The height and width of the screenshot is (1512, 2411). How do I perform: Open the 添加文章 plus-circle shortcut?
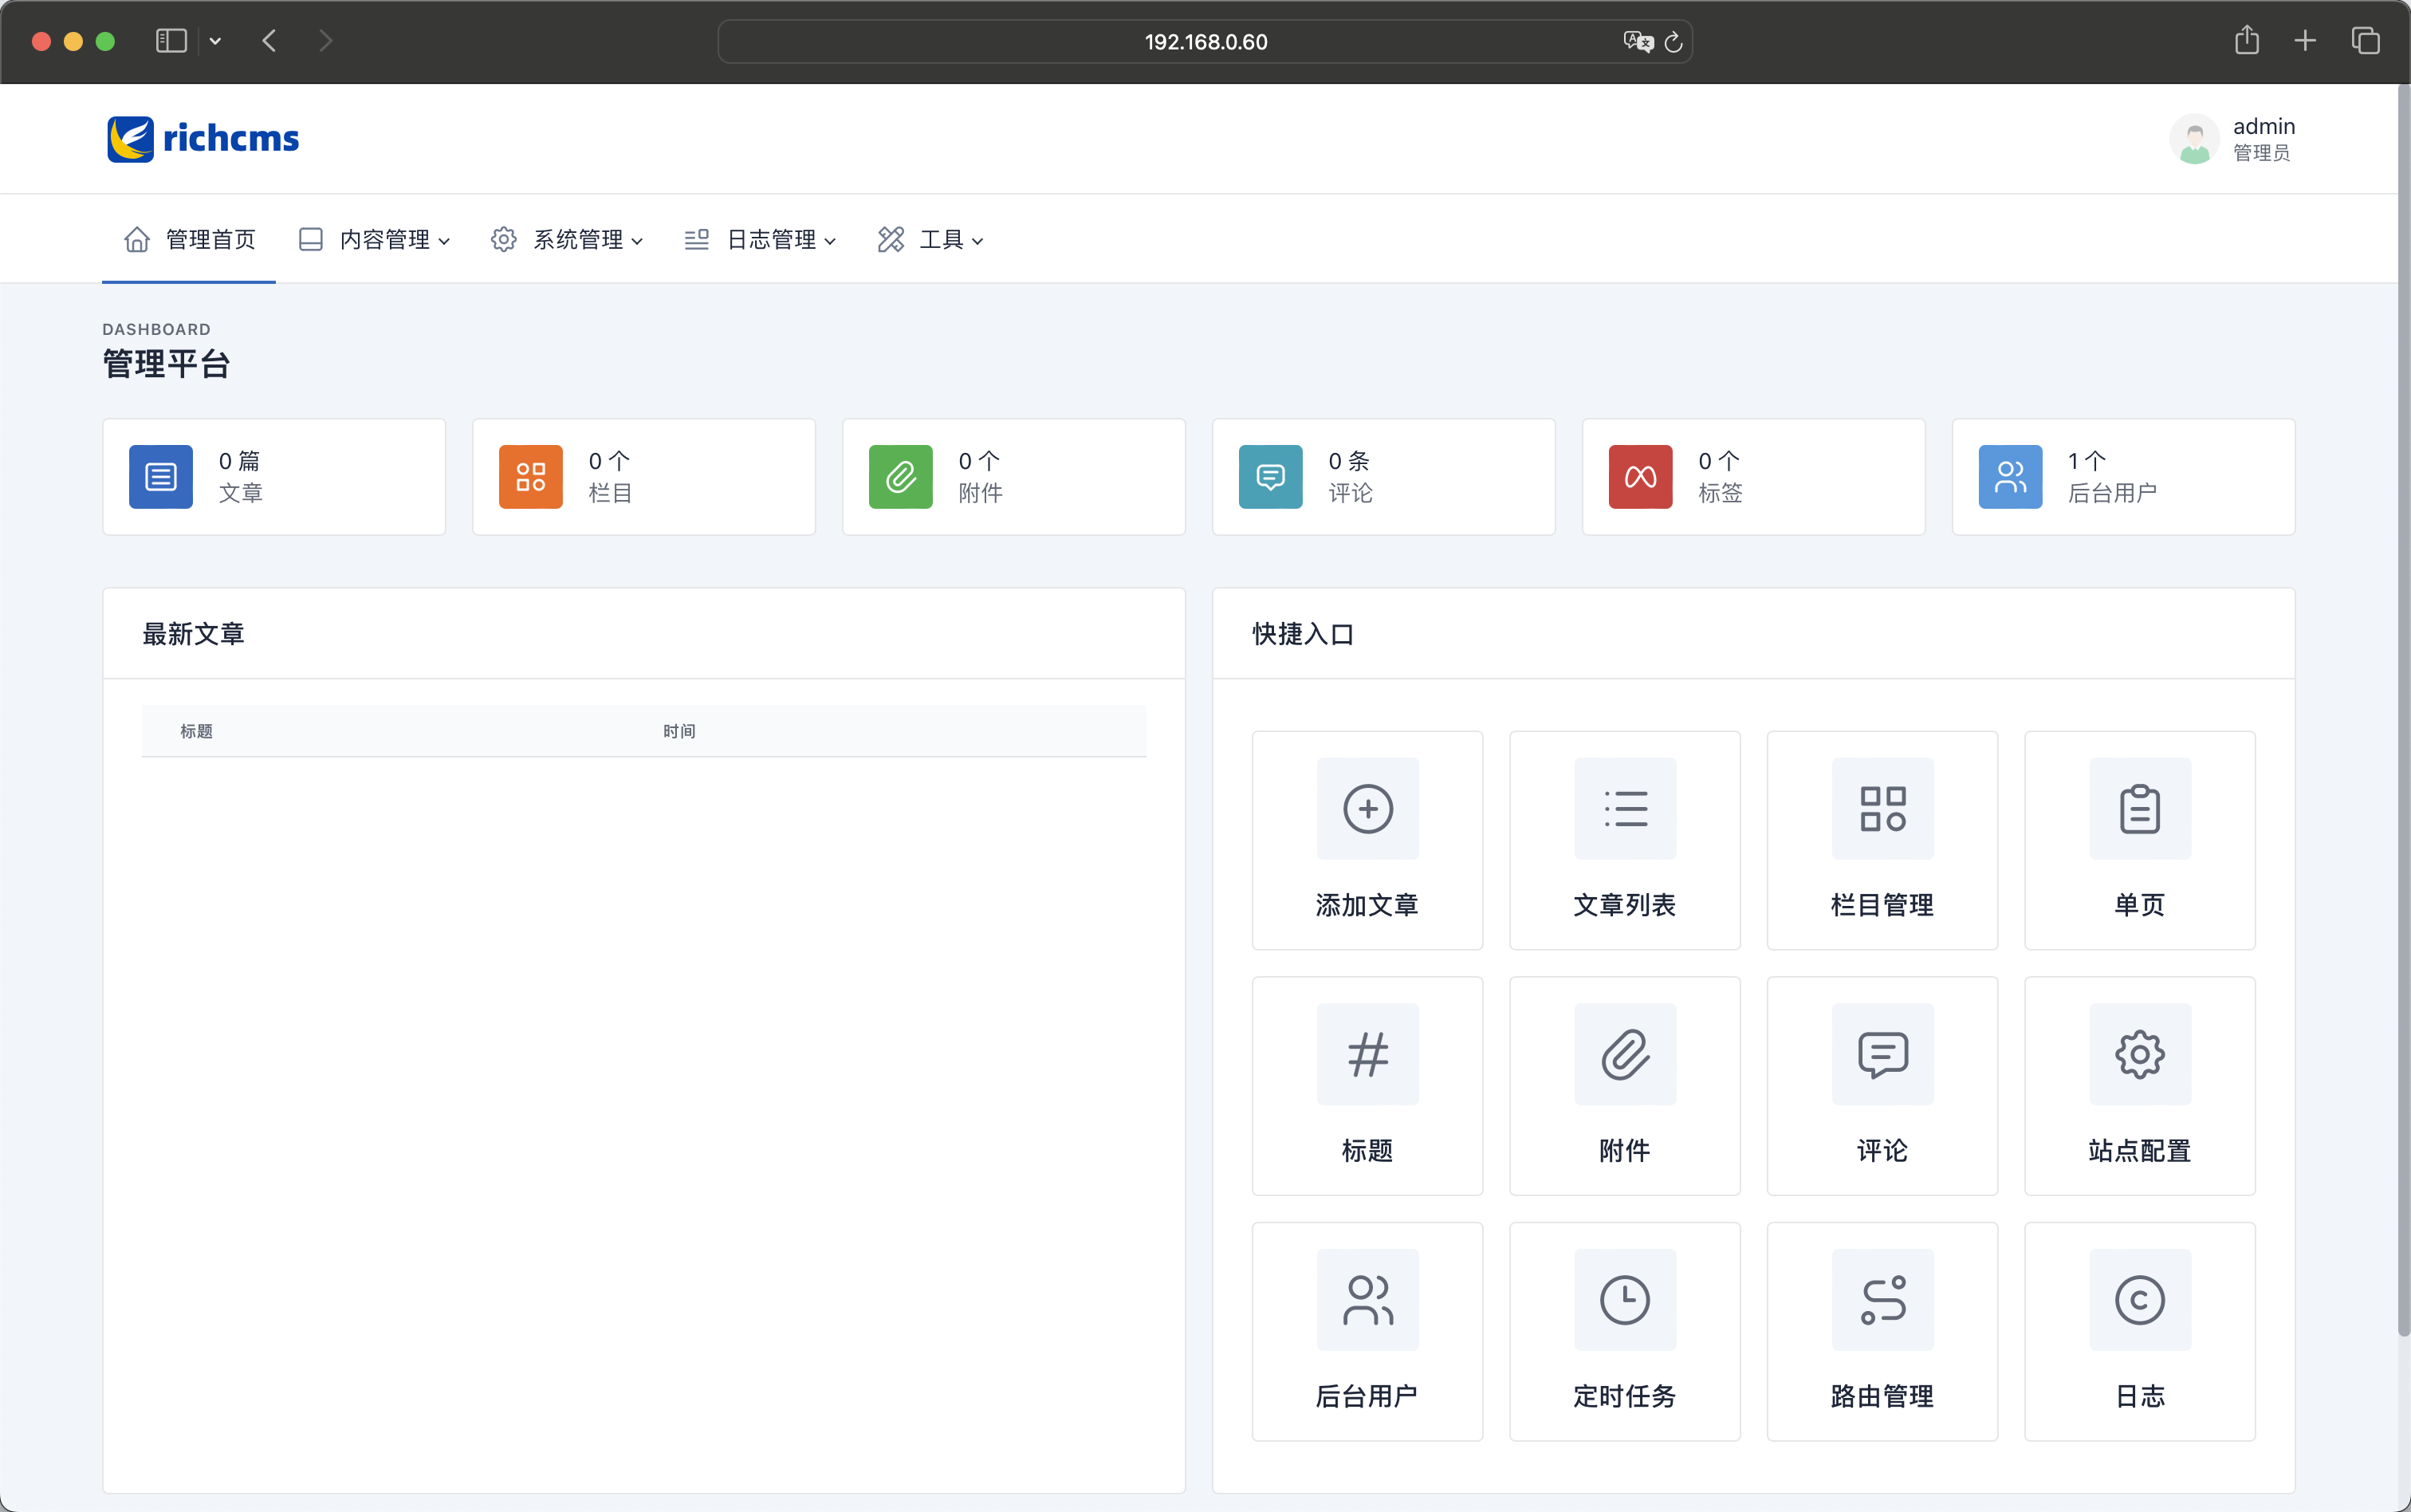[1367, 808]
